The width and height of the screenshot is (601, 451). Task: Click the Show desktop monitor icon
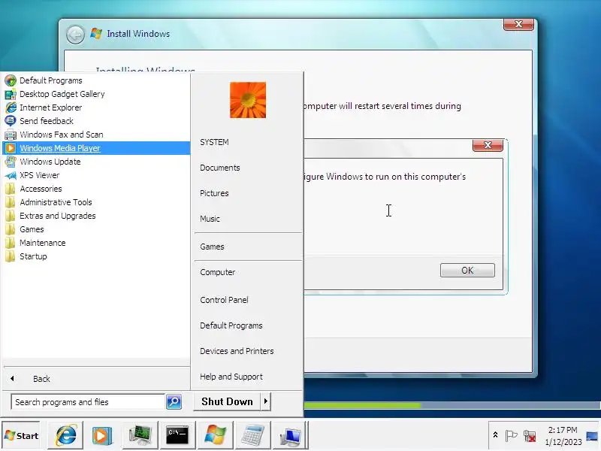pyautogui.click(x=592, y=436)
